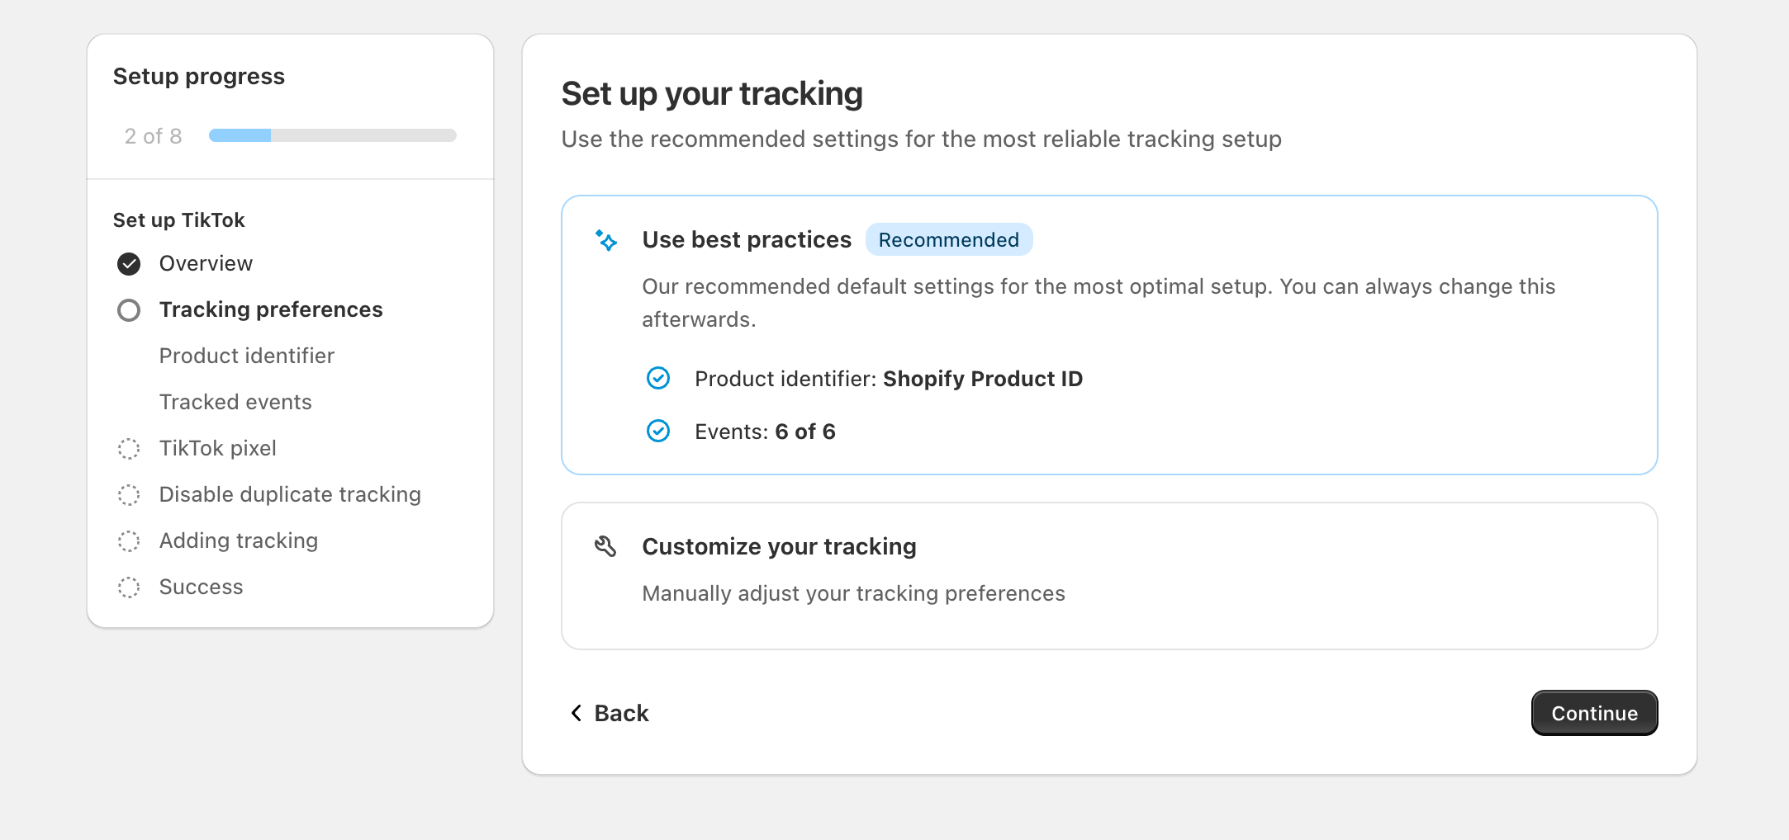Click the completed checkmark icon next to Overview
The height and width of the screenshot is (840, 1789).
129,264
